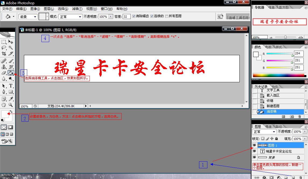Delete layer trash icon in Layers panel

(300, 177)
